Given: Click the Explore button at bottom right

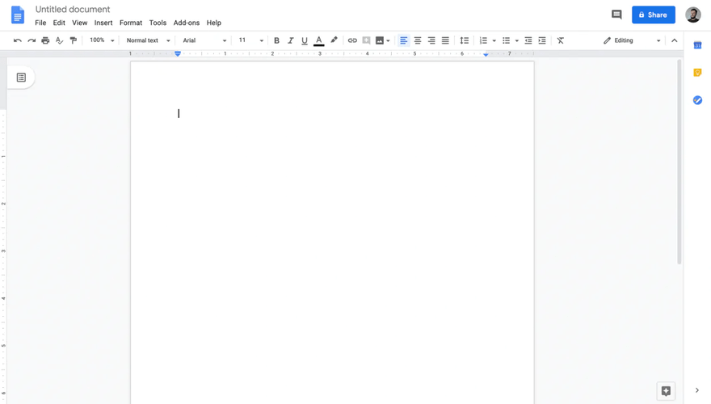Looking at the screenshot, I should click(666, 391).
